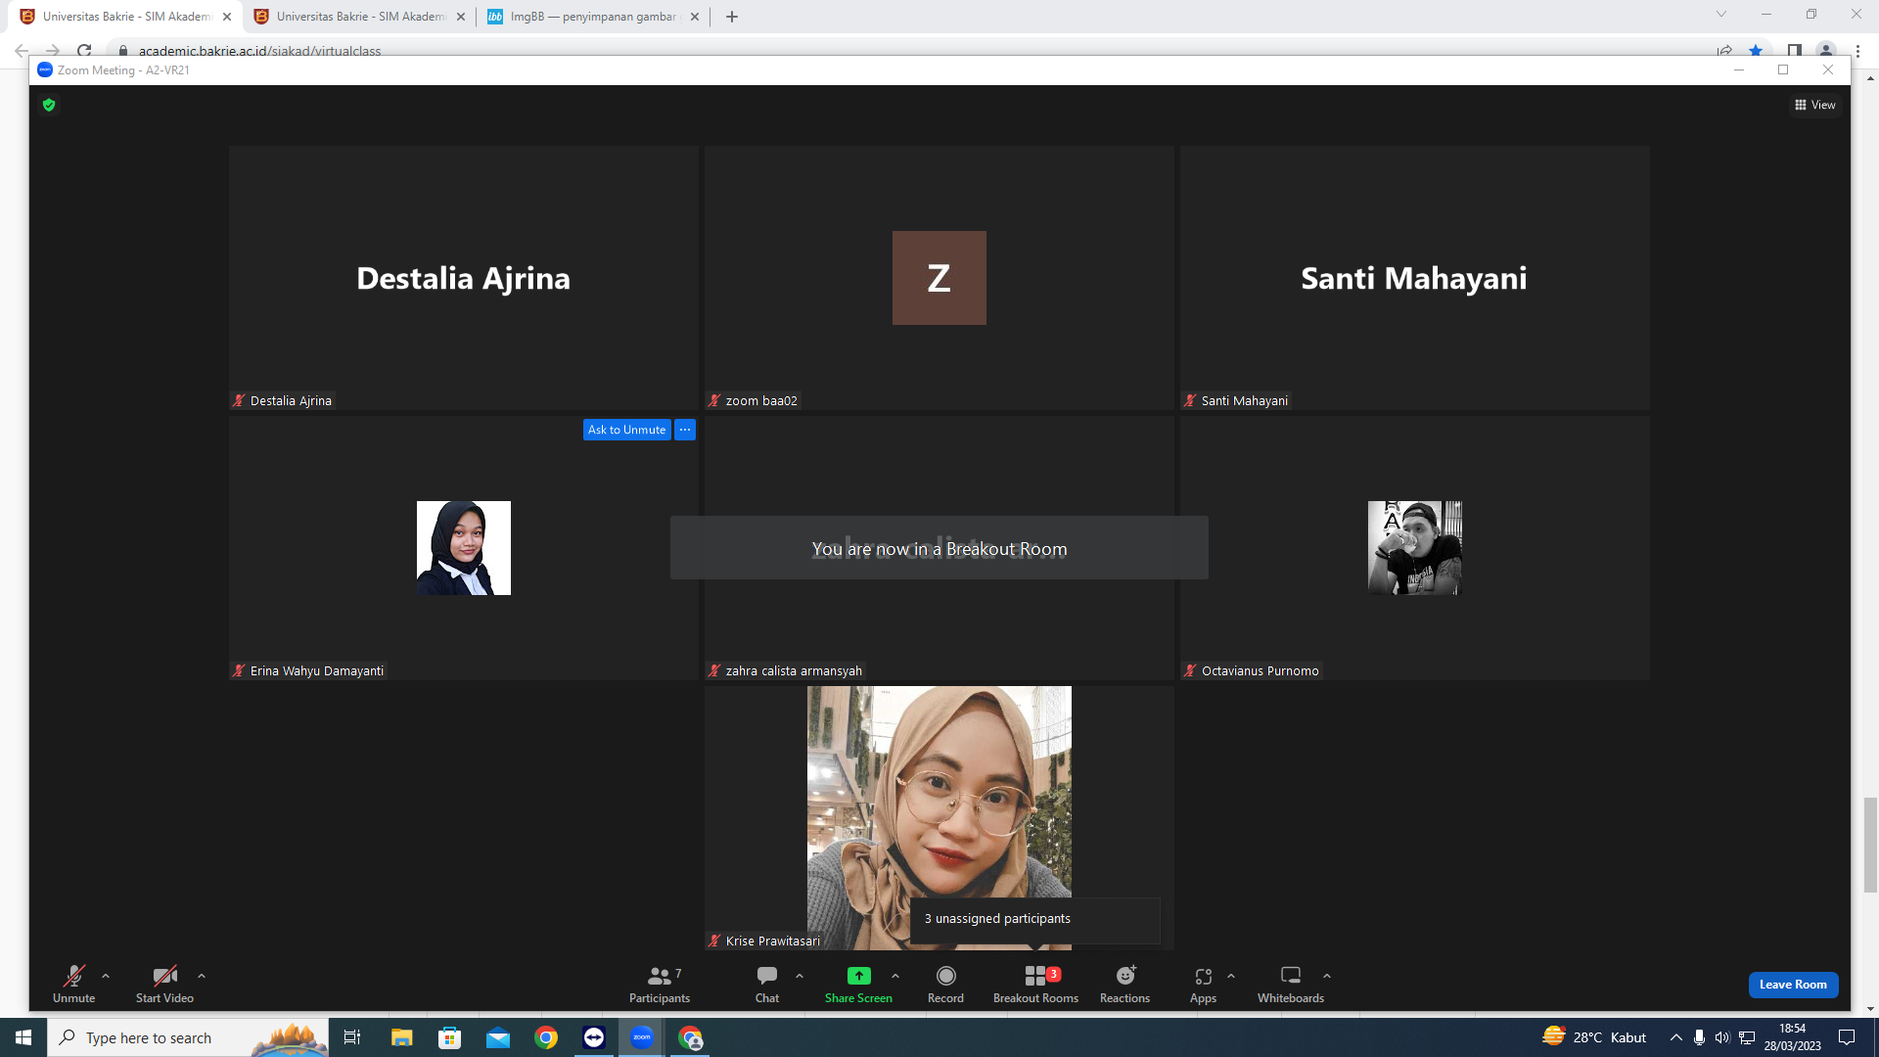Click the Leave Room button

click(x=1793, y=985)
